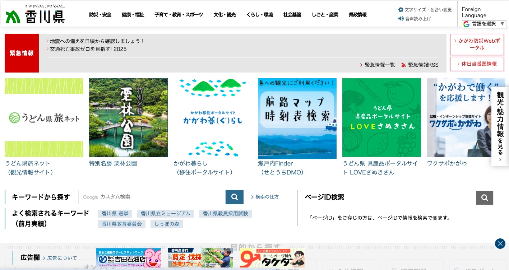Image resolution: width=509 pixels, height=270 pixels.
Task: Open the 文化・観光 navigation menu
Action: [x=225, y=15]
